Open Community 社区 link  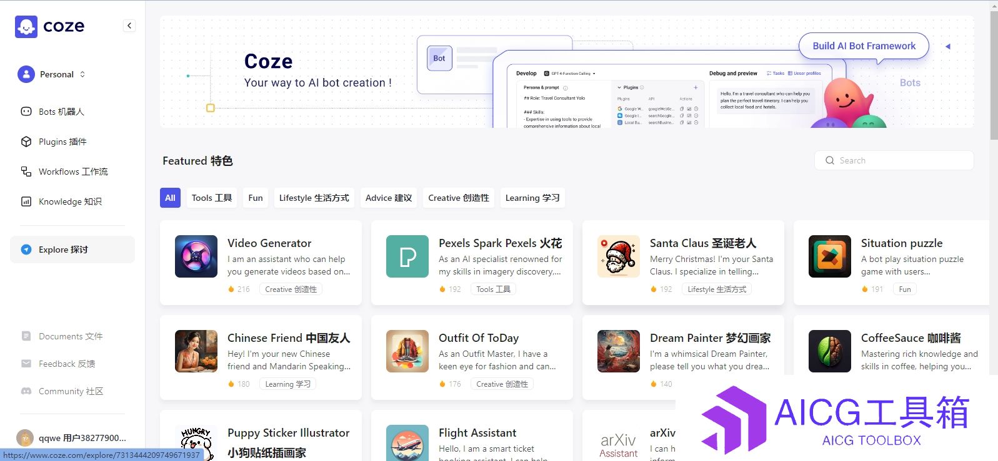point(71,391)
